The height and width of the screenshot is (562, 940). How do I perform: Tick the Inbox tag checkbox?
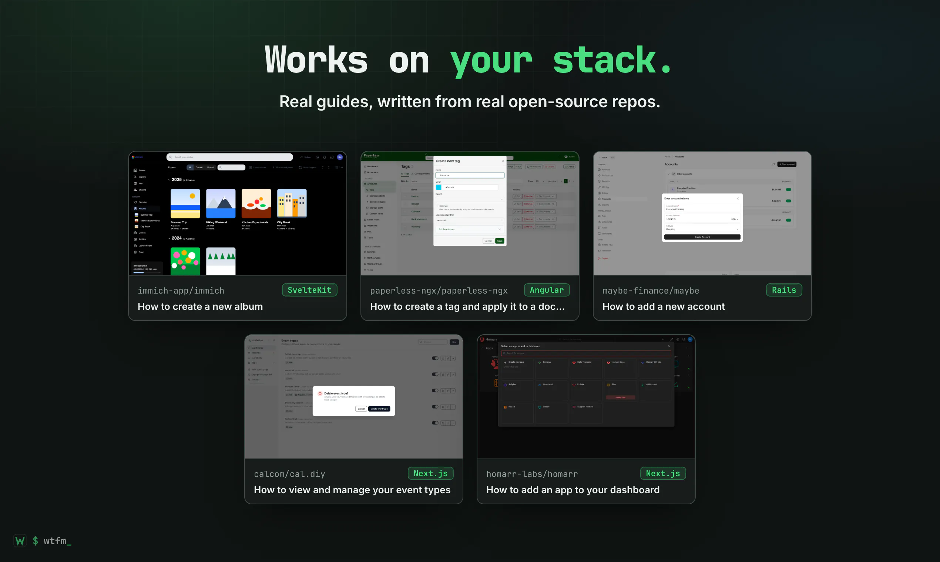(437, 206)
